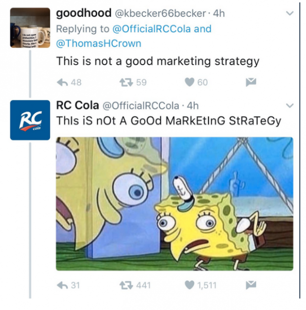Viewport: 306px width, 310px height.
Task: Open tweet text 'This is not a good marketing strategy'
Action: click(x=158, y=61)
